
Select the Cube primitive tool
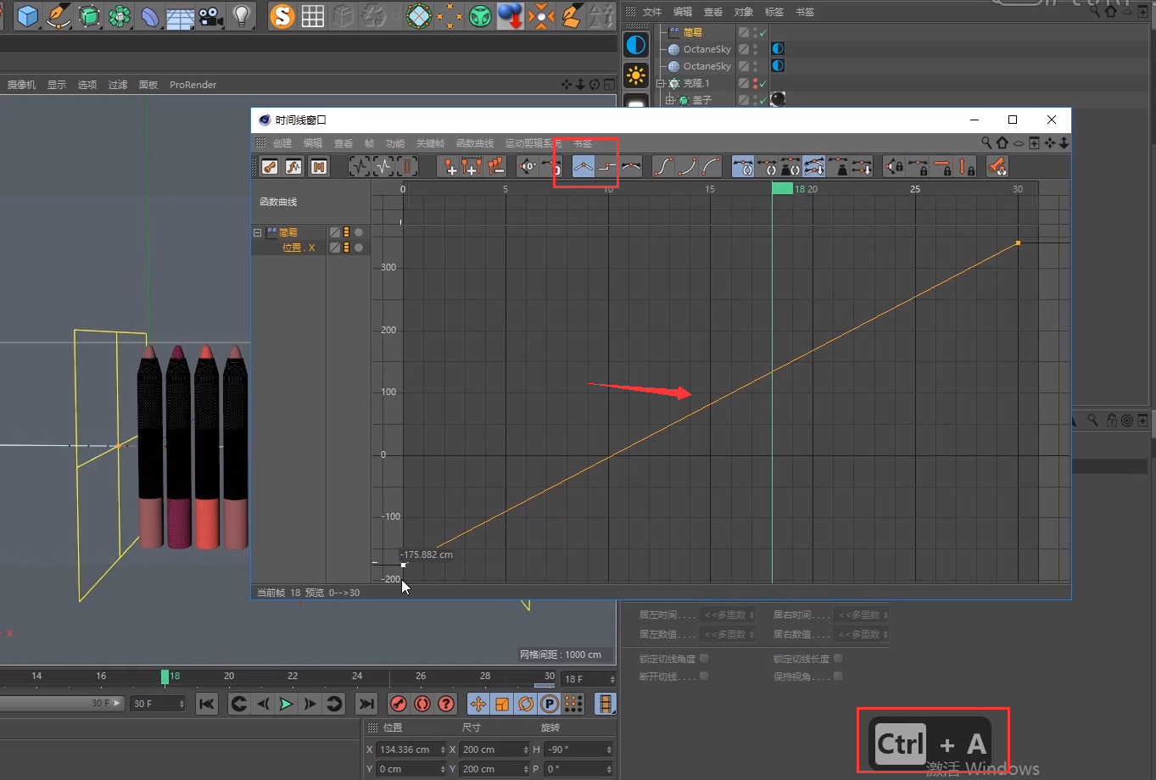(x=28, y=15)
